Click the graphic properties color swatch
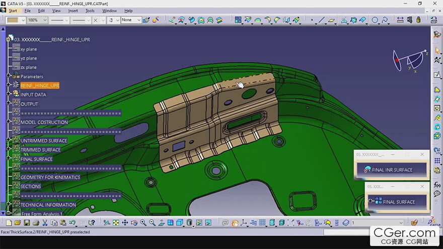Image resolution: width=443 pixels, height=249 pixels. click(13, 20)
